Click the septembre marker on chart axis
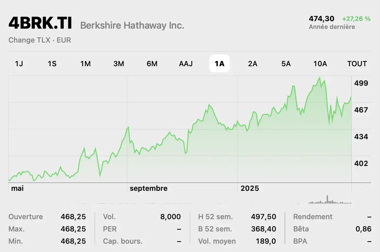 pos(149,188)
